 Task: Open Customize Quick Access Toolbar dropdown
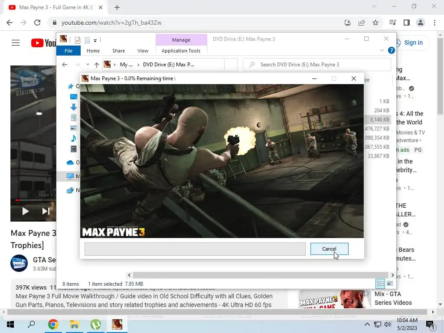[x=95, y=40]
